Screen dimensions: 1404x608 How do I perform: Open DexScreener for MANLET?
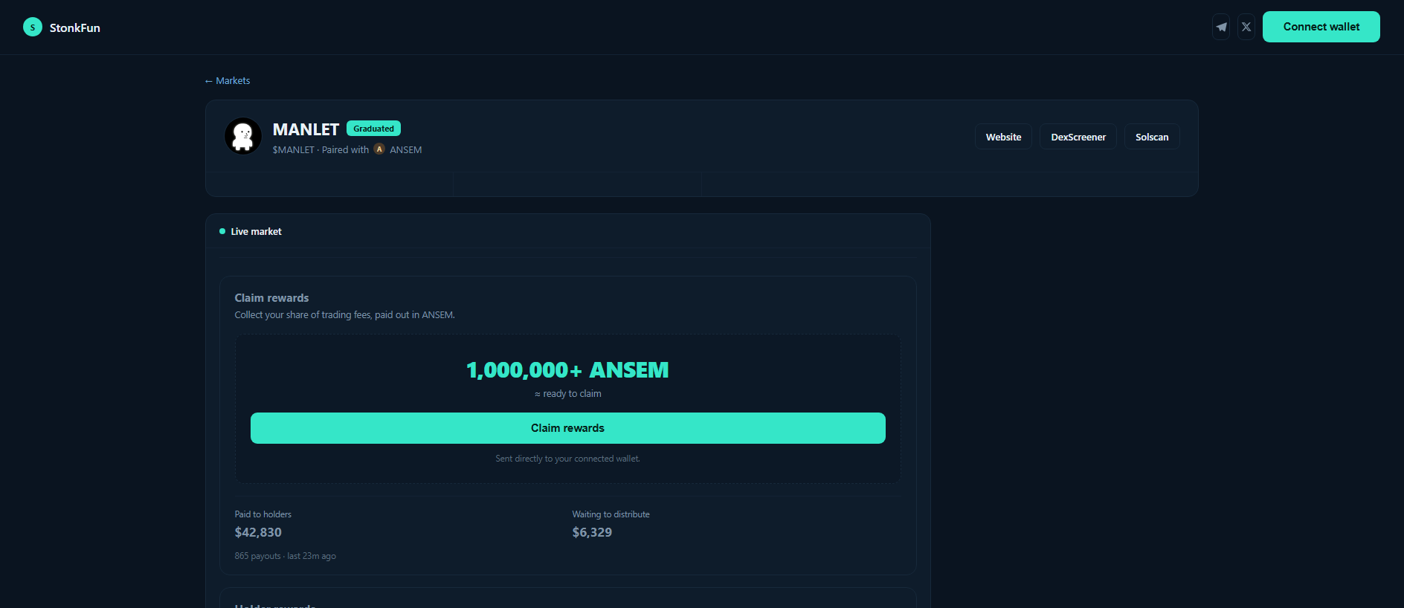[1078, 137]
